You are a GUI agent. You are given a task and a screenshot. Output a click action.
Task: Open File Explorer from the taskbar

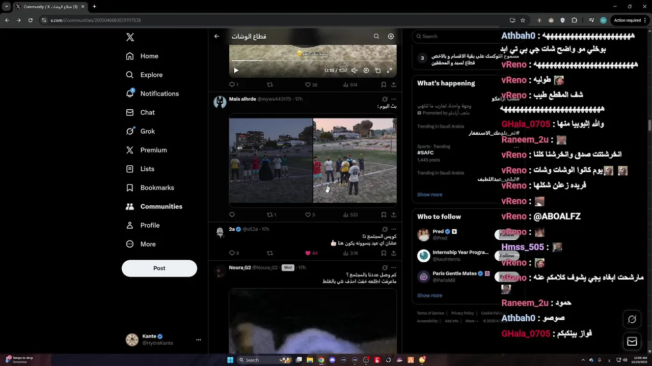[310, 360]
